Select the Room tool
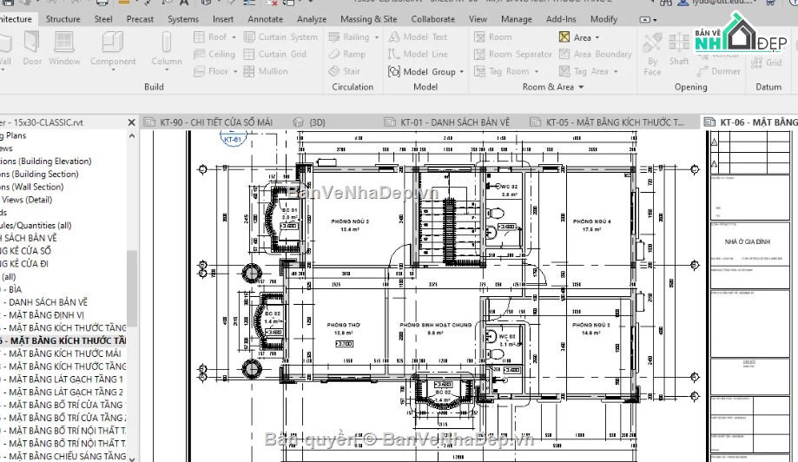The height and width of the screenshot is (462, 798). tap(493, 37)
